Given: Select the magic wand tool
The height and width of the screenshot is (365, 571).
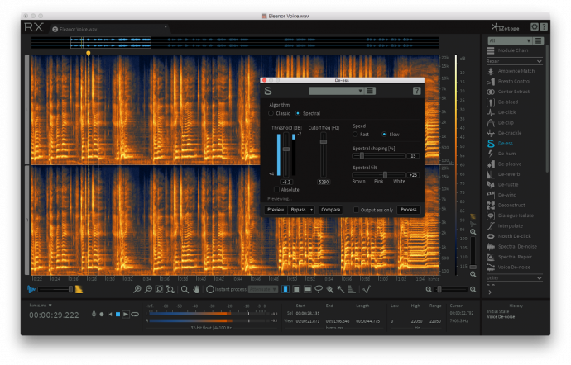Looking at the screenshot, I should tap(341, 289).
